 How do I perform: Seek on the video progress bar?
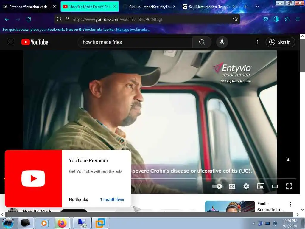(214, 179)
